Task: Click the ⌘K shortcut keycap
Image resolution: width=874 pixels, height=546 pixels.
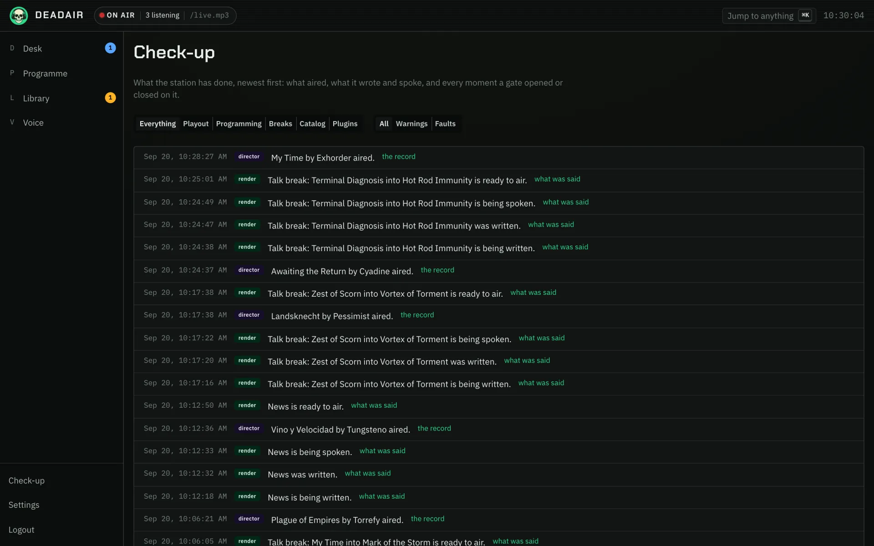Action: (805, 15)
